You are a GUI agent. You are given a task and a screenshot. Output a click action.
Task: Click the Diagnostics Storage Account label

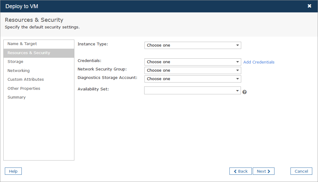click(x=107, y=78)
